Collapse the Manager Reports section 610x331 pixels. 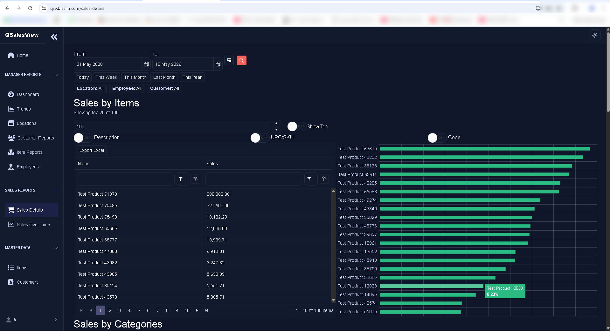[x=56, y=75]
